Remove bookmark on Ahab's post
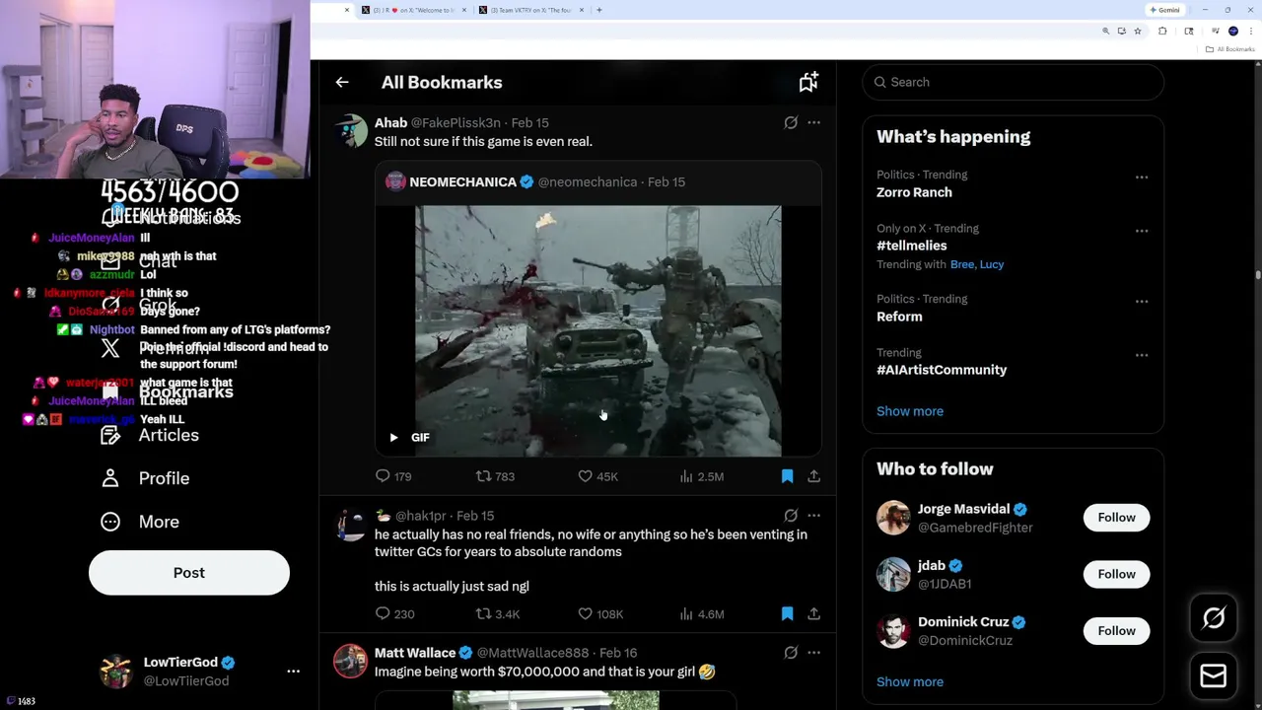This screenshot has width=1262, height=710. [x=787, y=476]
